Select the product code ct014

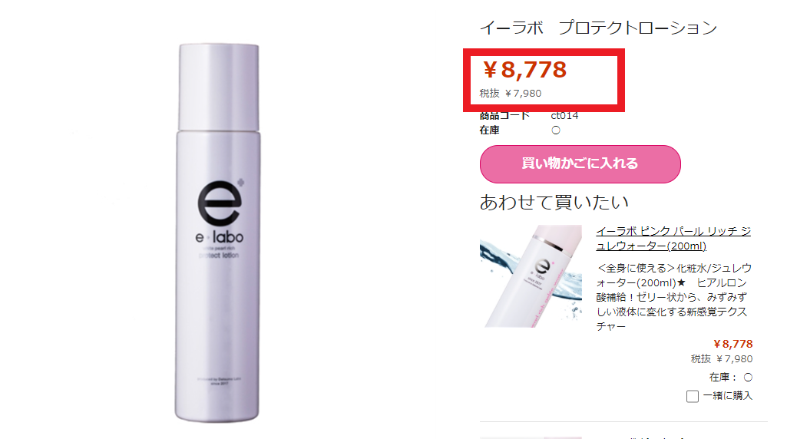(564, 115)
